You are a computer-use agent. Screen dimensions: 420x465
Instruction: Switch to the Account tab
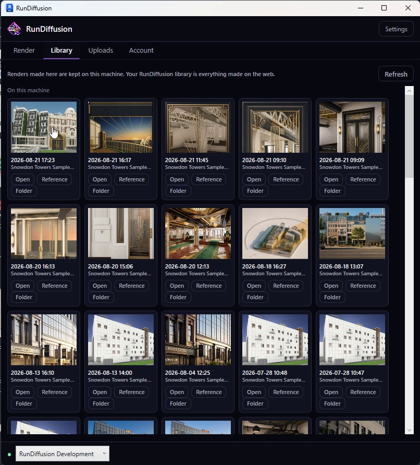141,50
